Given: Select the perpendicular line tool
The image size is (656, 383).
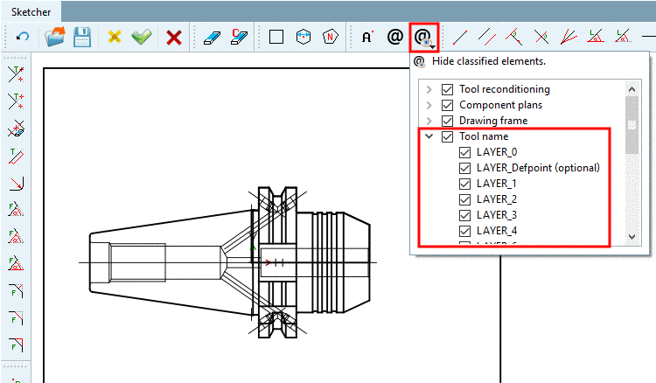Looking at the screenshot, I should coord(513,37).
